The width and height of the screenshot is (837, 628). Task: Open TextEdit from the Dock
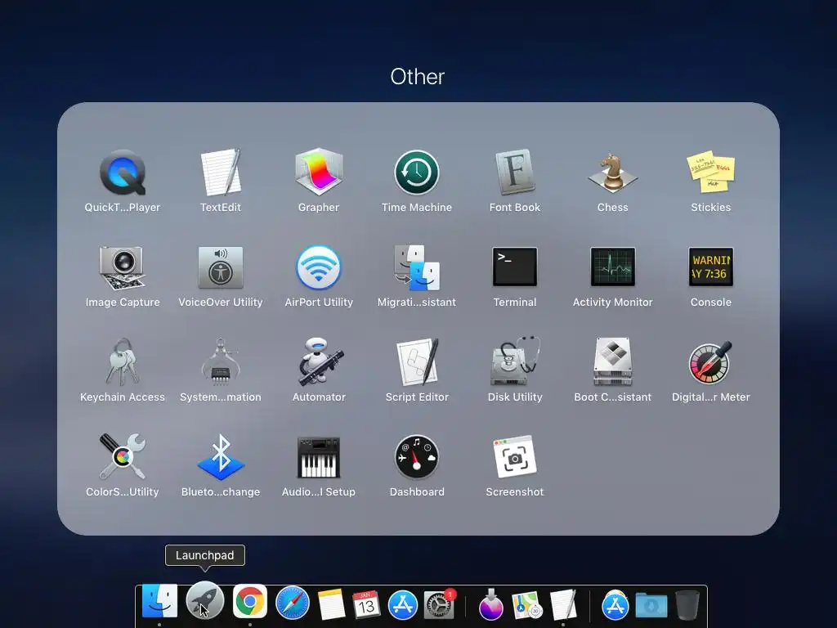click(564, 604)
